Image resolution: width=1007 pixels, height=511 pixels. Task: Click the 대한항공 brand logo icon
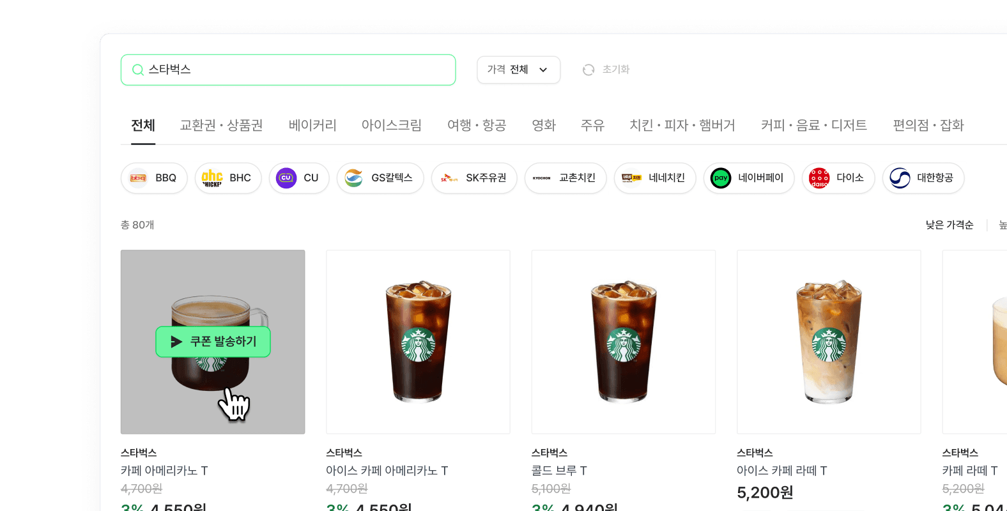point(900,178)
